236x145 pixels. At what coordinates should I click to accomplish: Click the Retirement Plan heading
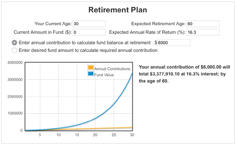[118, 10]
